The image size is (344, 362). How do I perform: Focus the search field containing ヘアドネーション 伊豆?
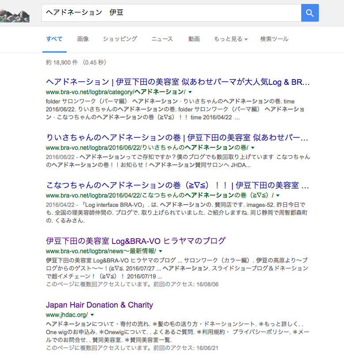coord(171,13)
